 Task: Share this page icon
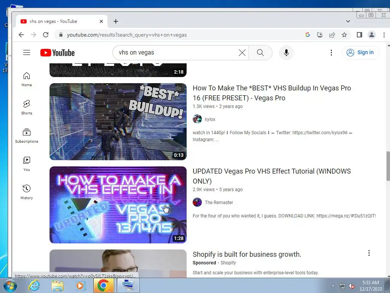point(332,35)
